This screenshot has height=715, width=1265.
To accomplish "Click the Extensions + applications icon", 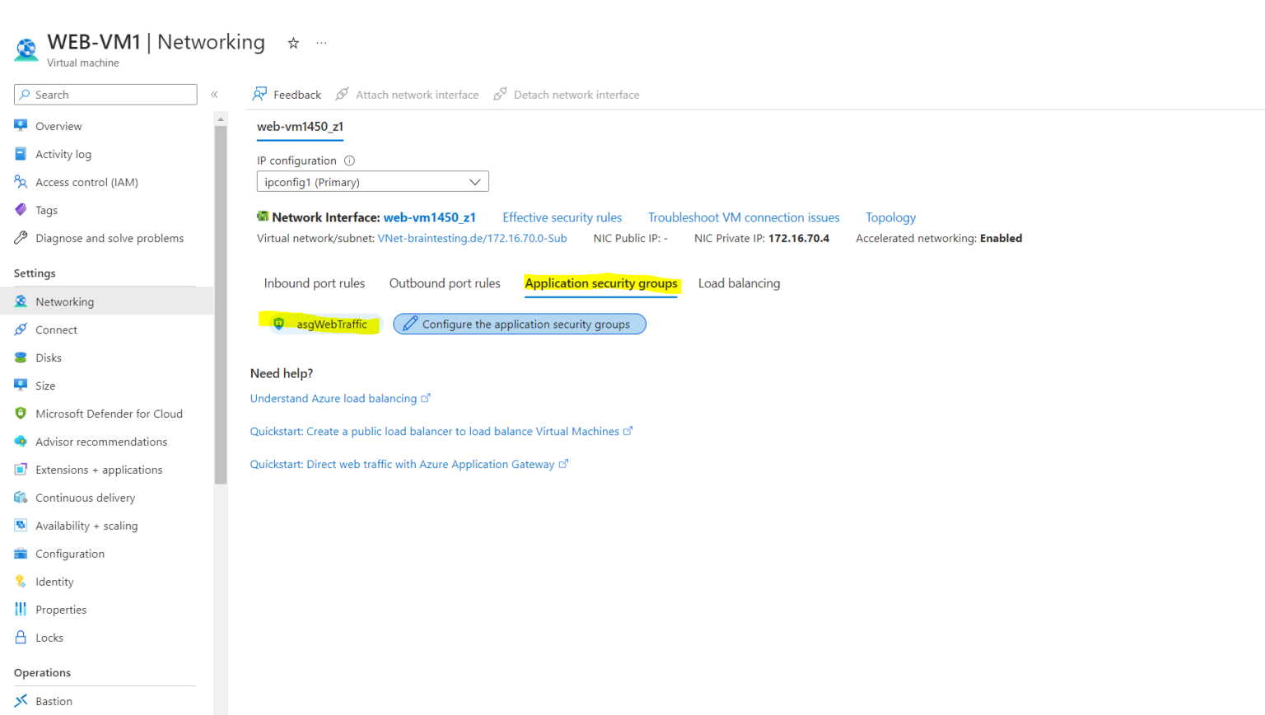I will pos(21,470).
